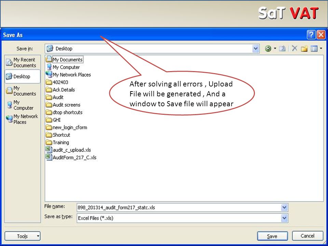Click the Views menu icon
The image size is (328, 246).
point(314,49)
